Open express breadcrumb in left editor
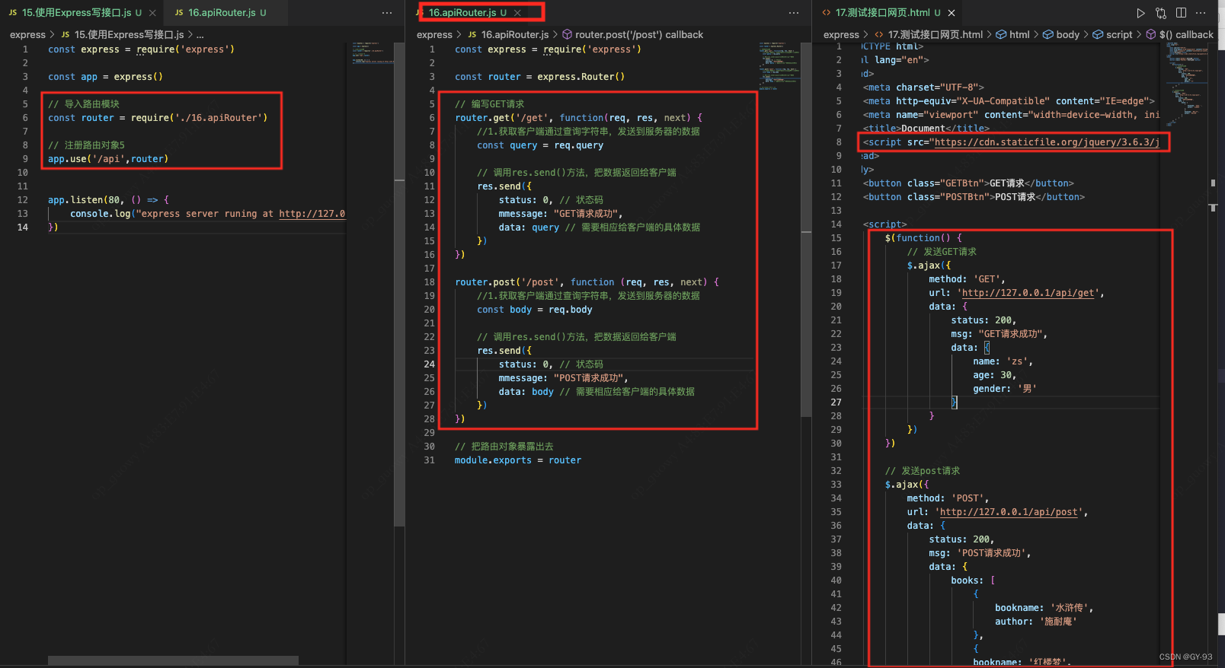1225x668 pixels. pyautogui.click(x=27, y=35)
